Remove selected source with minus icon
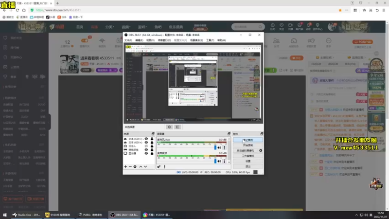 point(130,166)
